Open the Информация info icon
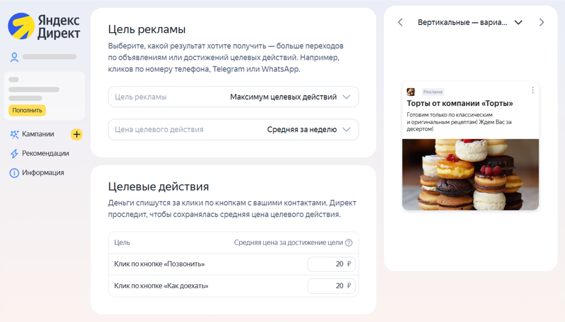Screen dimensions: 565x322 click(14, 172)
